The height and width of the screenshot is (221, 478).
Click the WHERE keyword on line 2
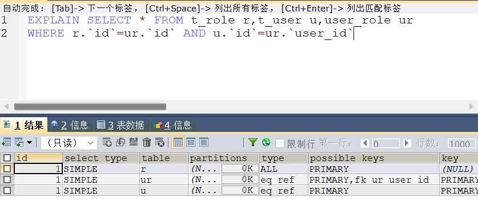click(46, 33)
